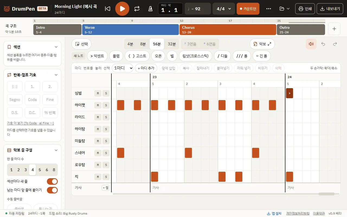Toggle the 카운트인 count-in button

click(248, 9)
